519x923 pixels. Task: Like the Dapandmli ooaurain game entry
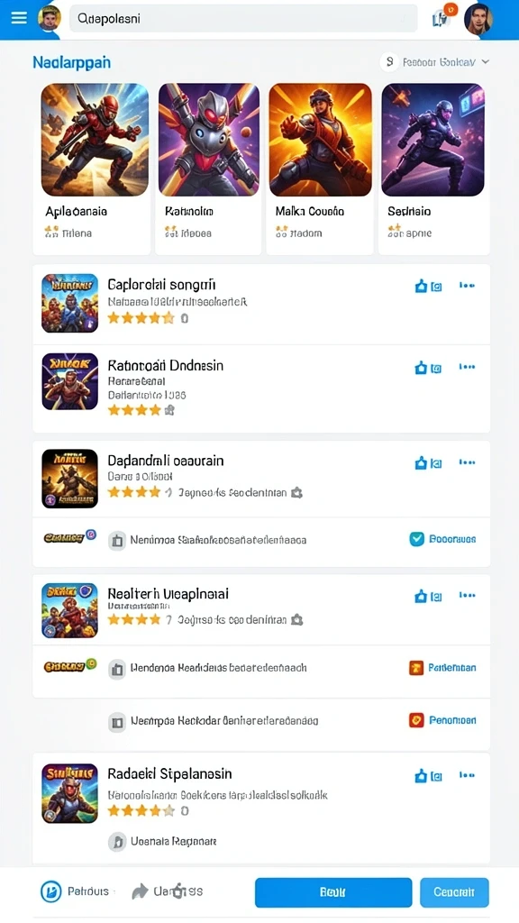point(421,463)
